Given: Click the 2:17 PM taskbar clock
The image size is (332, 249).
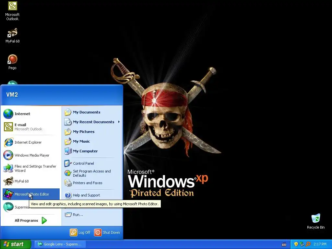Looking at the screenshot, I should [x=320, y=244].
